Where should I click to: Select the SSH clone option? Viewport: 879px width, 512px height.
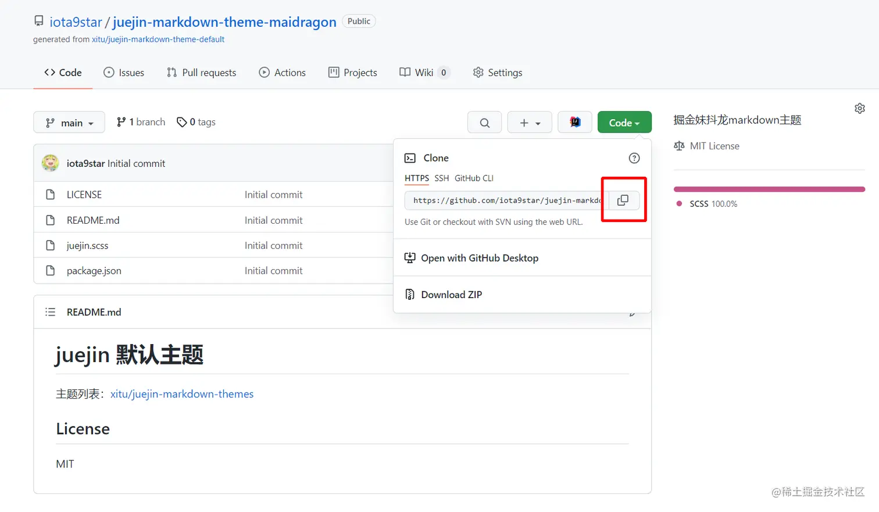[442, 178]
